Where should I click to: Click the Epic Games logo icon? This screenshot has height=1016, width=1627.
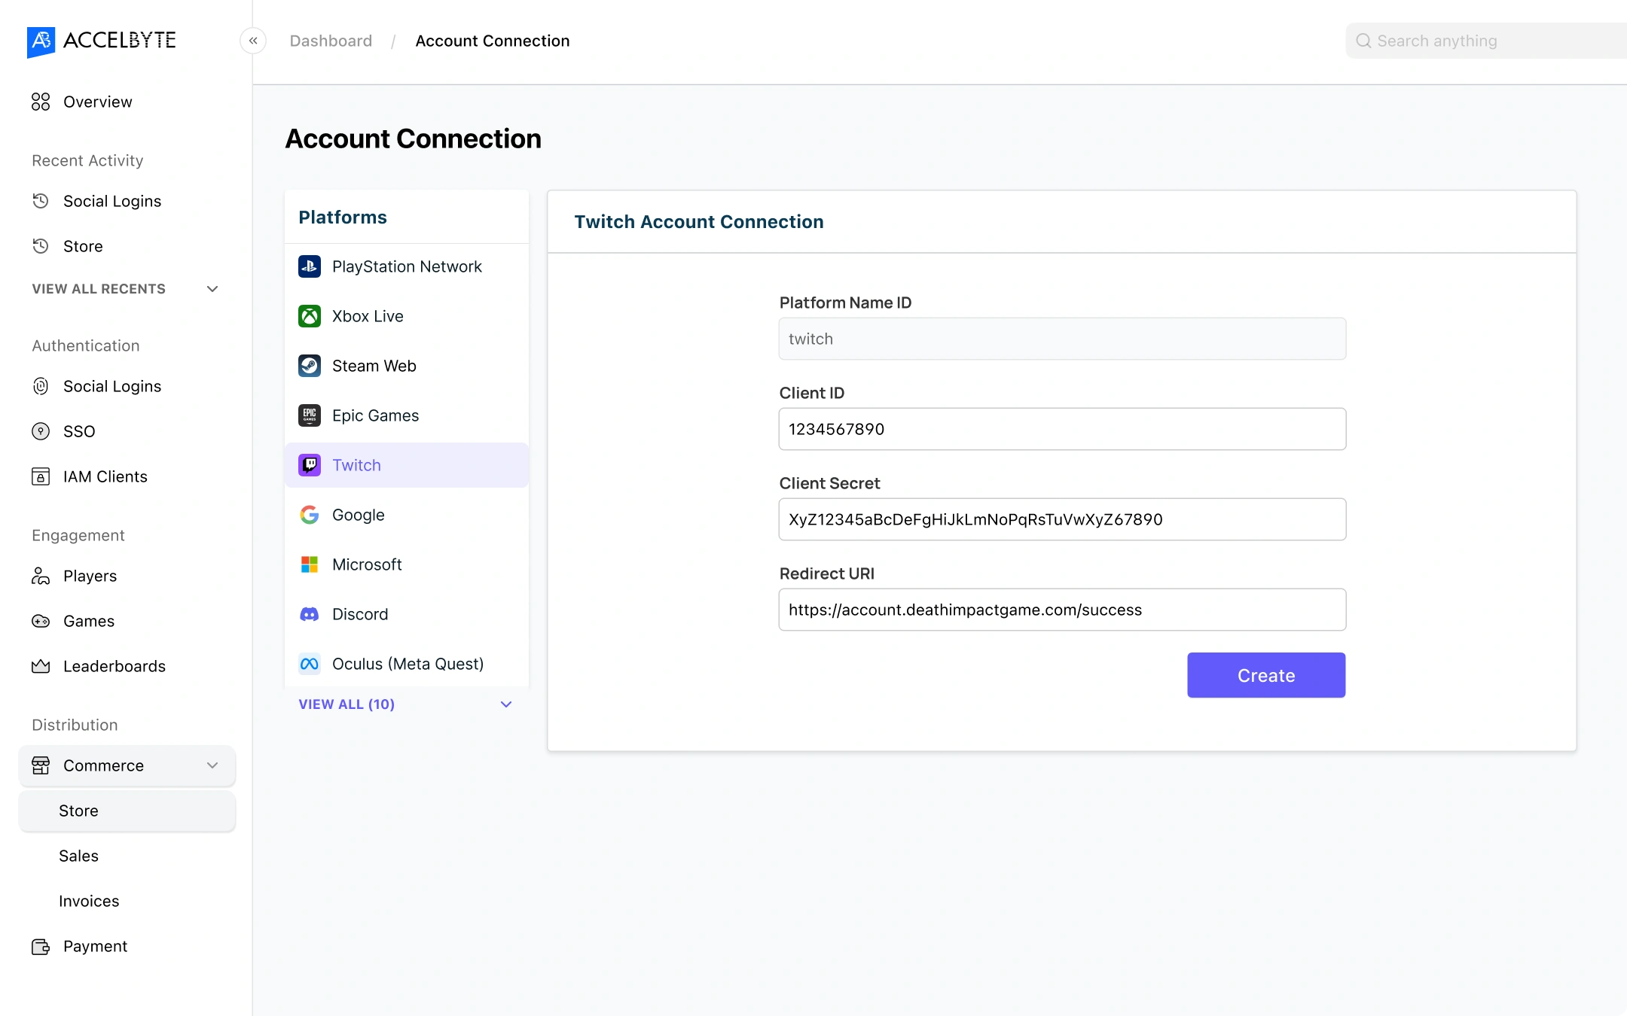coord(310,415)
